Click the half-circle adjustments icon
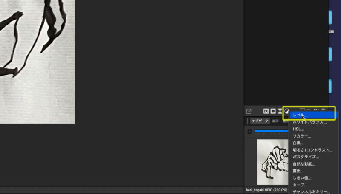341x194 pixels. (x=287, y=111)
